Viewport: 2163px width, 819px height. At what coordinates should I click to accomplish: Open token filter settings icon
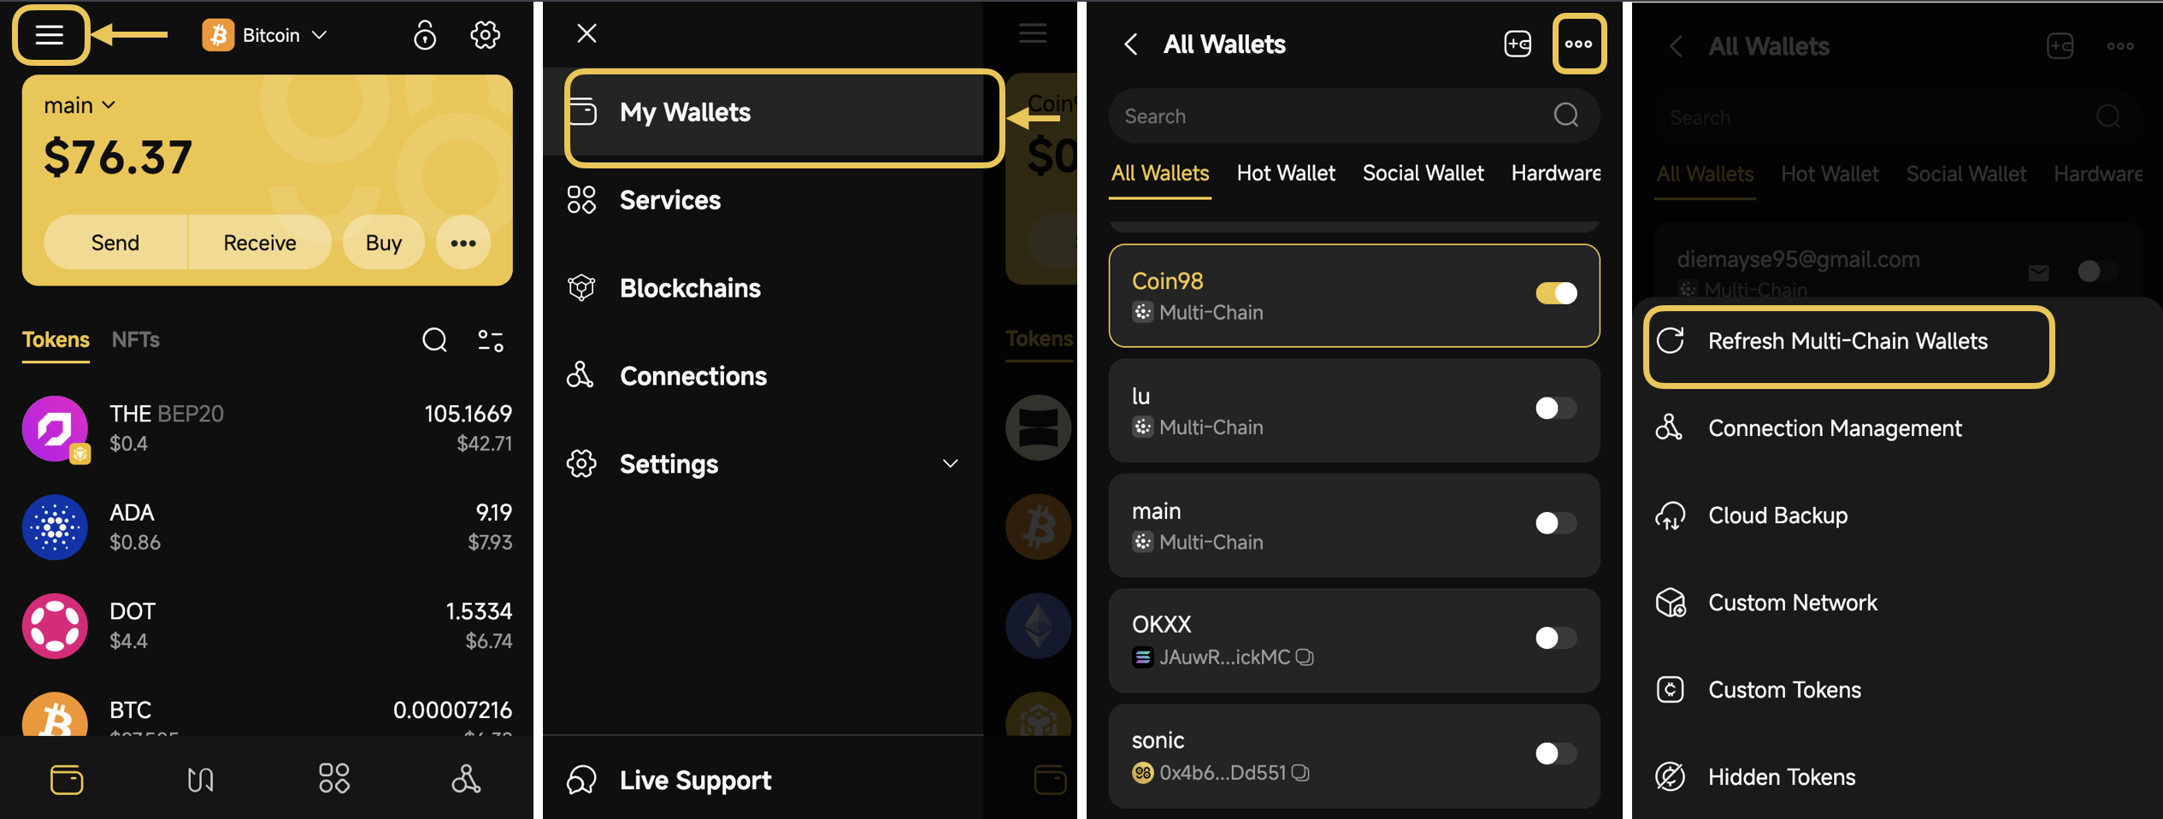click(490, 340)
